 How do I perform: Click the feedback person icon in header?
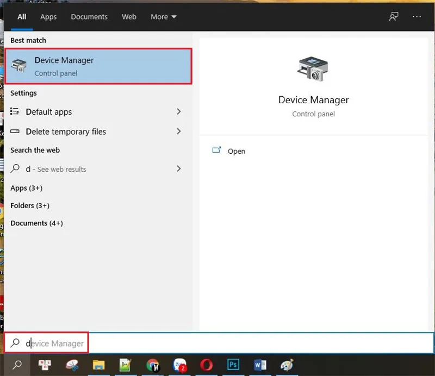click(x=394, y=16)
